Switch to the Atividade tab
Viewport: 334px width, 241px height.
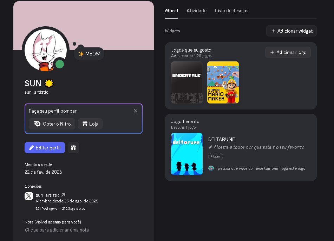(196, 11)
